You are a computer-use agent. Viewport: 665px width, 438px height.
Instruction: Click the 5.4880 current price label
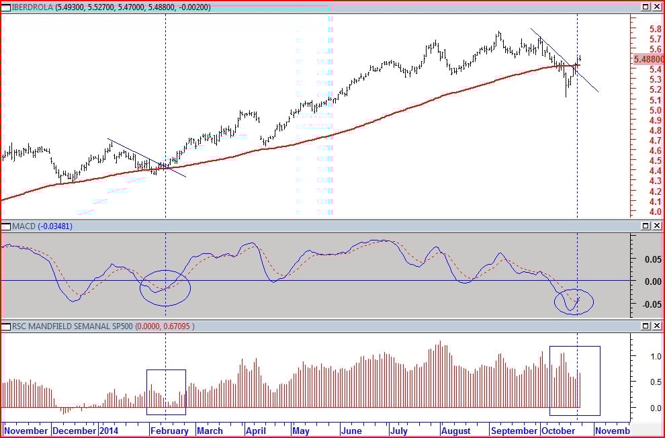[648, 59]
